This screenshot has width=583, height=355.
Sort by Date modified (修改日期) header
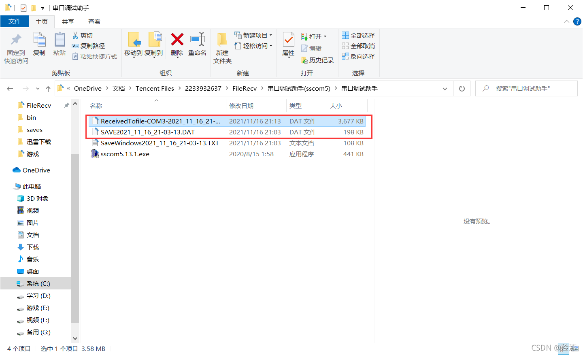tap(241, 106)
